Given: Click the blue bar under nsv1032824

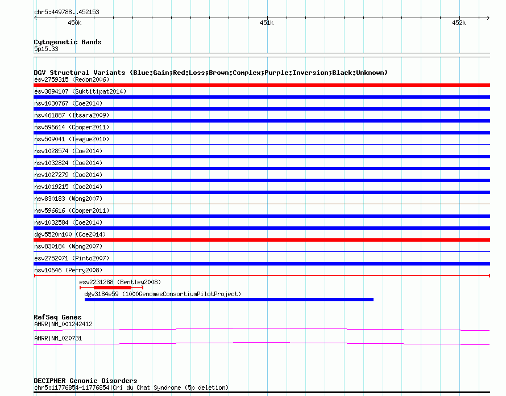Looking at the screenshot, I should tap(262, 168).
